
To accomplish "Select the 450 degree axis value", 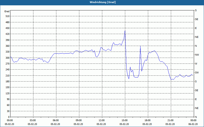I will (8, 28).
